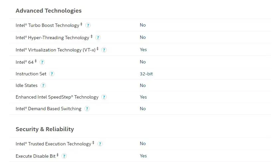Click the Advanced Technologies section heading
This screenshot has width=278, height=162.
[48, 11]
